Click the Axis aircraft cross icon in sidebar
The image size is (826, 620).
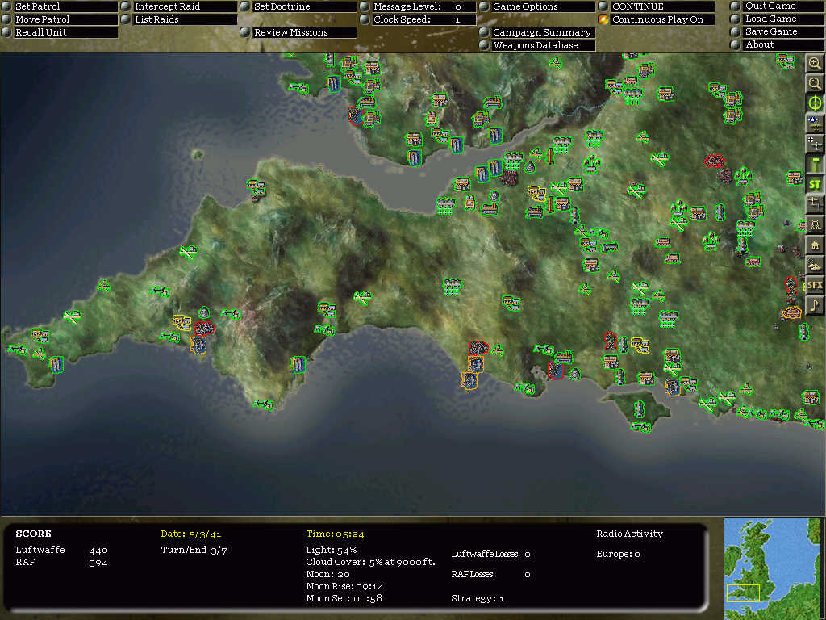coord(815,144)
